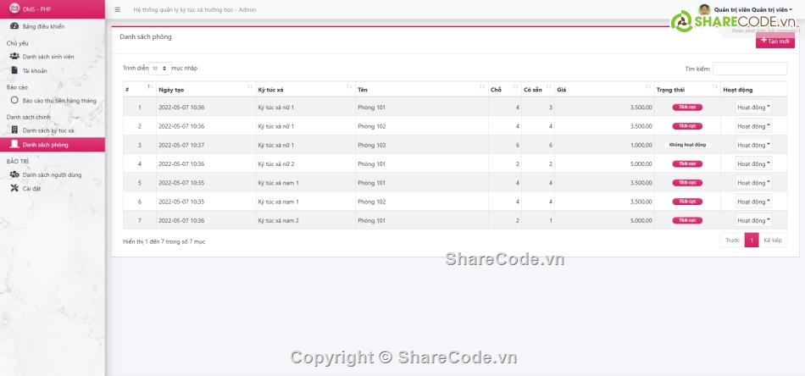Open Bảng điều khiển dashboard icon

click(14, 27)
